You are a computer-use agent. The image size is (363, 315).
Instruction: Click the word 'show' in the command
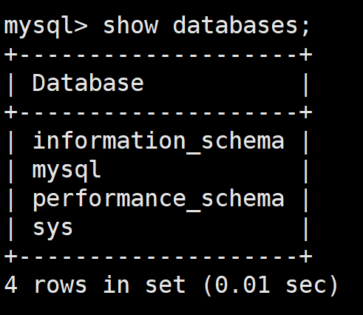[x=130, y=24]
